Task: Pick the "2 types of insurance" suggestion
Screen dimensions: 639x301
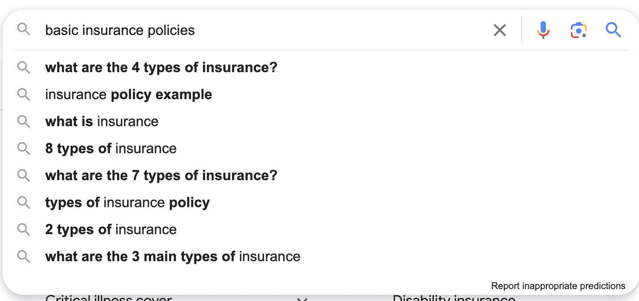Action: pos(111,230)
